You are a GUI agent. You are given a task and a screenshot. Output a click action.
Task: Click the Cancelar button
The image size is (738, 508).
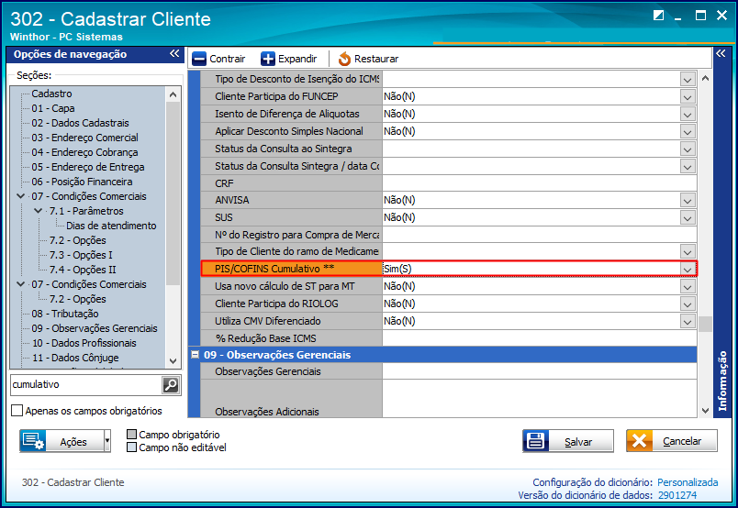672,441
